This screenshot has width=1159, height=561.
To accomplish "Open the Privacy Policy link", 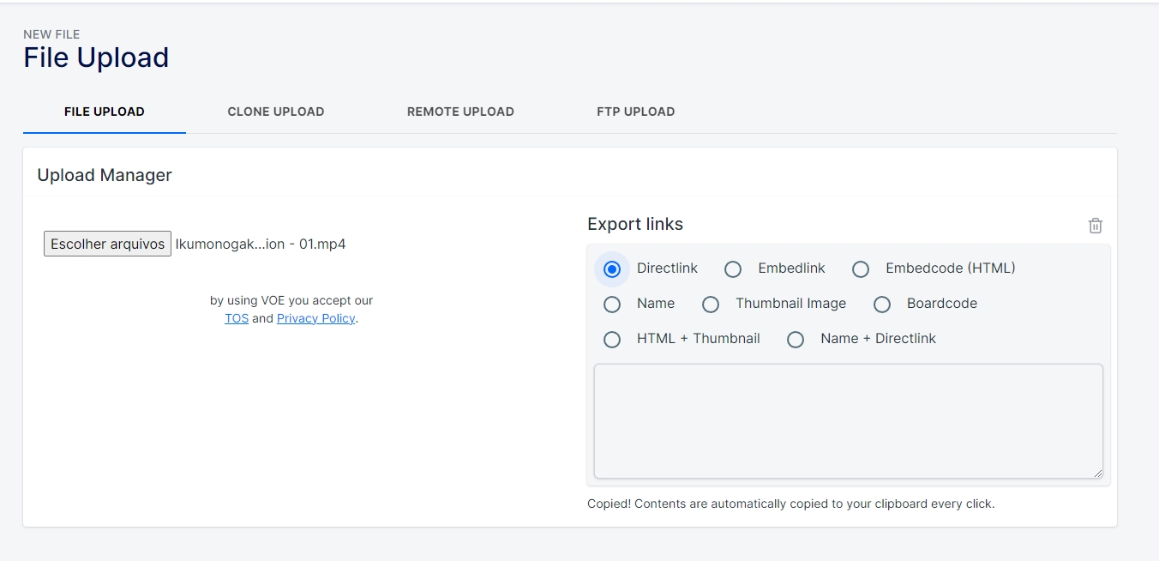I will [x=315, y=318].
